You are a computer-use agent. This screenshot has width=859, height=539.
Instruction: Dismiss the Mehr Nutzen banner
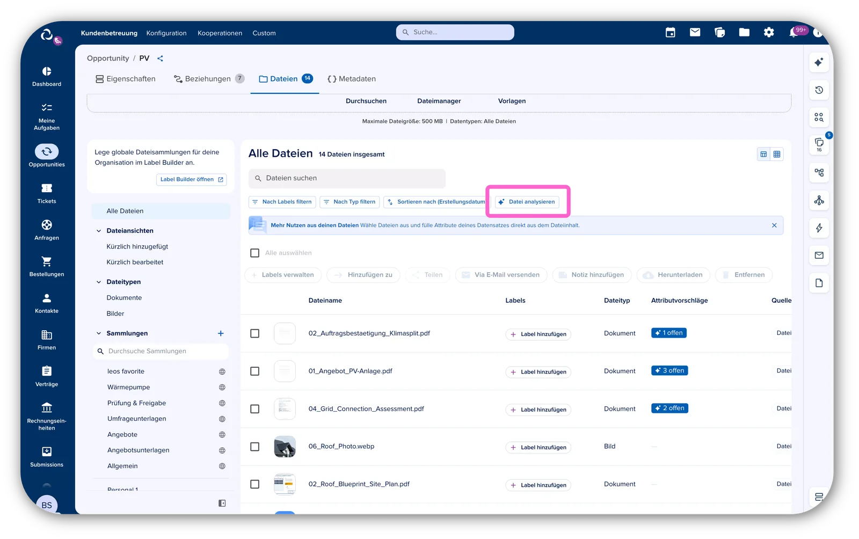coord(774,225)
